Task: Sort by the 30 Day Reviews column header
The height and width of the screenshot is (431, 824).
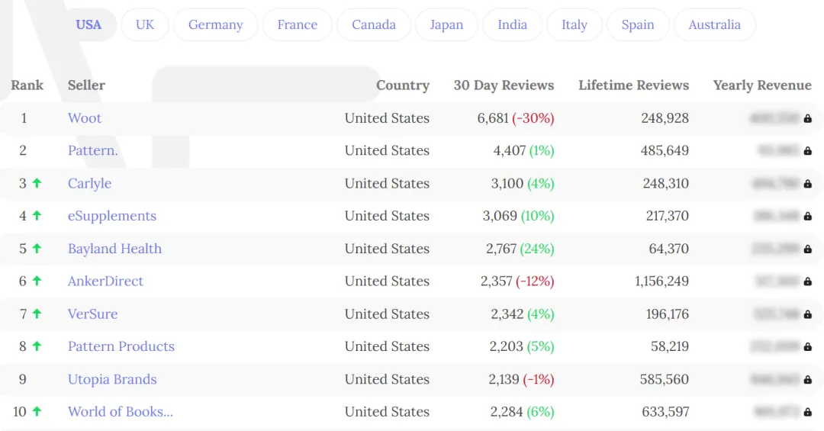Action: [504, 85]
